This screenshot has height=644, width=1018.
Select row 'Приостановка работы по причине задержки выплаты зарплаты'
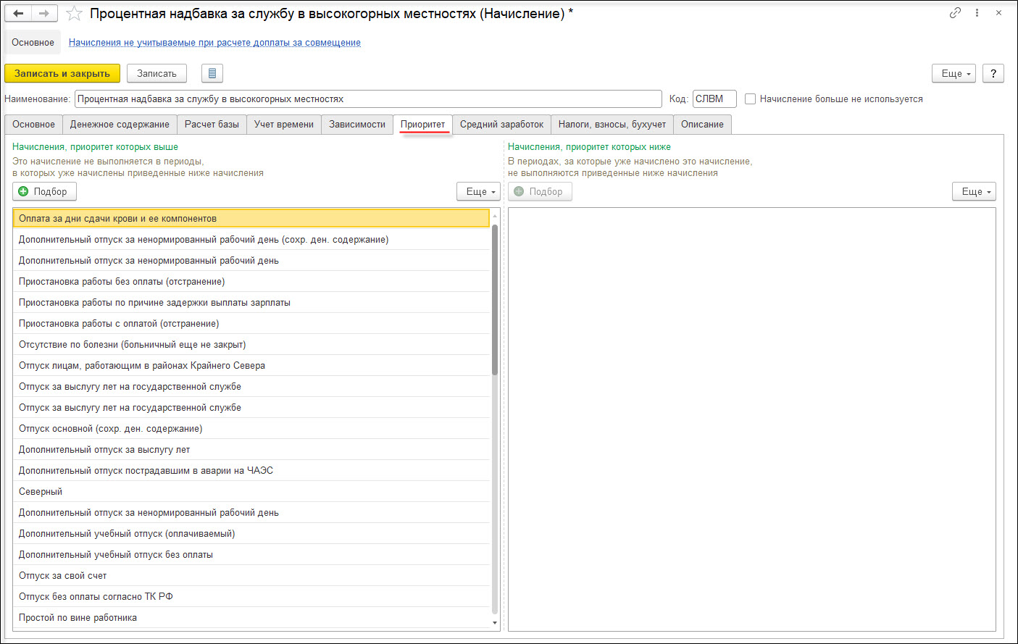click(x=251, y=303)
